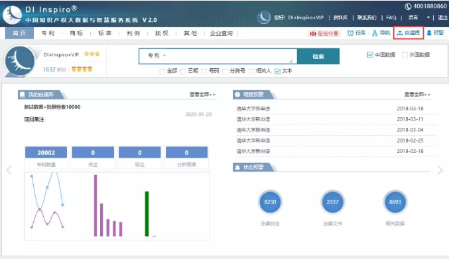Screen dimensions: 449x259
Task: Open the 版权 menu item
Action: (x=162, y=33)
